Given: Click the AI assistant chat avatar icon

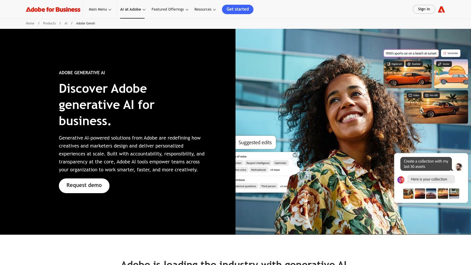Looking at the screenshot, I should (x=401, y=180).
